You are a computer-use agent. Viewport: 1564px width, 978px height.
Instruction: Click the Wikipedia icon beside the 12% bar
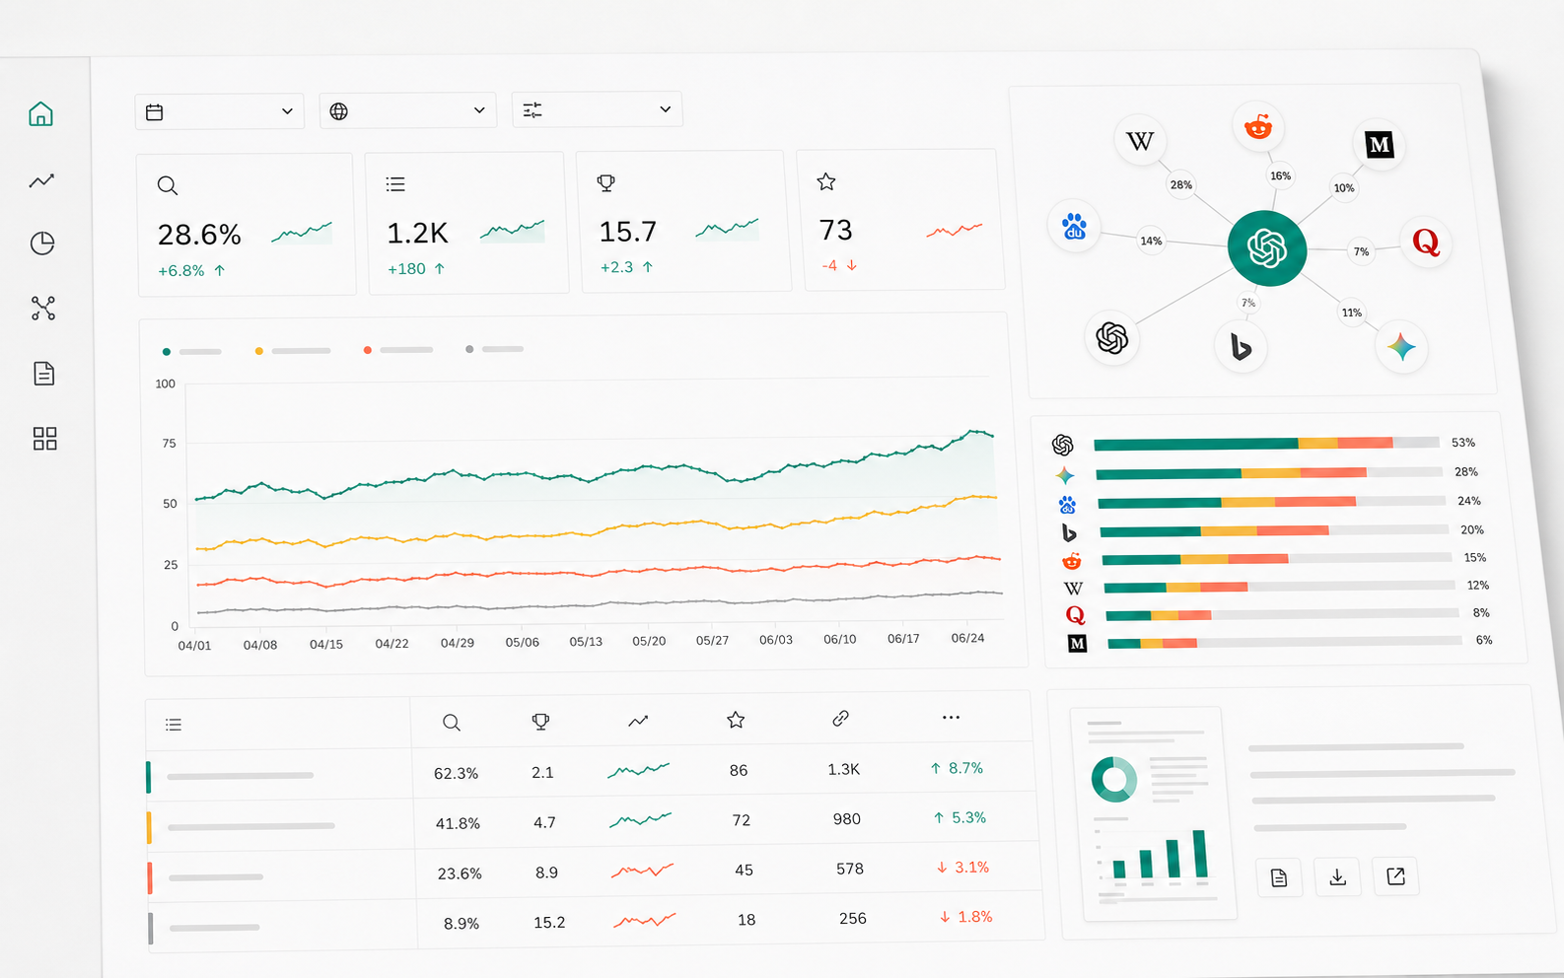pyautogui.click(x=1073, y=589)
